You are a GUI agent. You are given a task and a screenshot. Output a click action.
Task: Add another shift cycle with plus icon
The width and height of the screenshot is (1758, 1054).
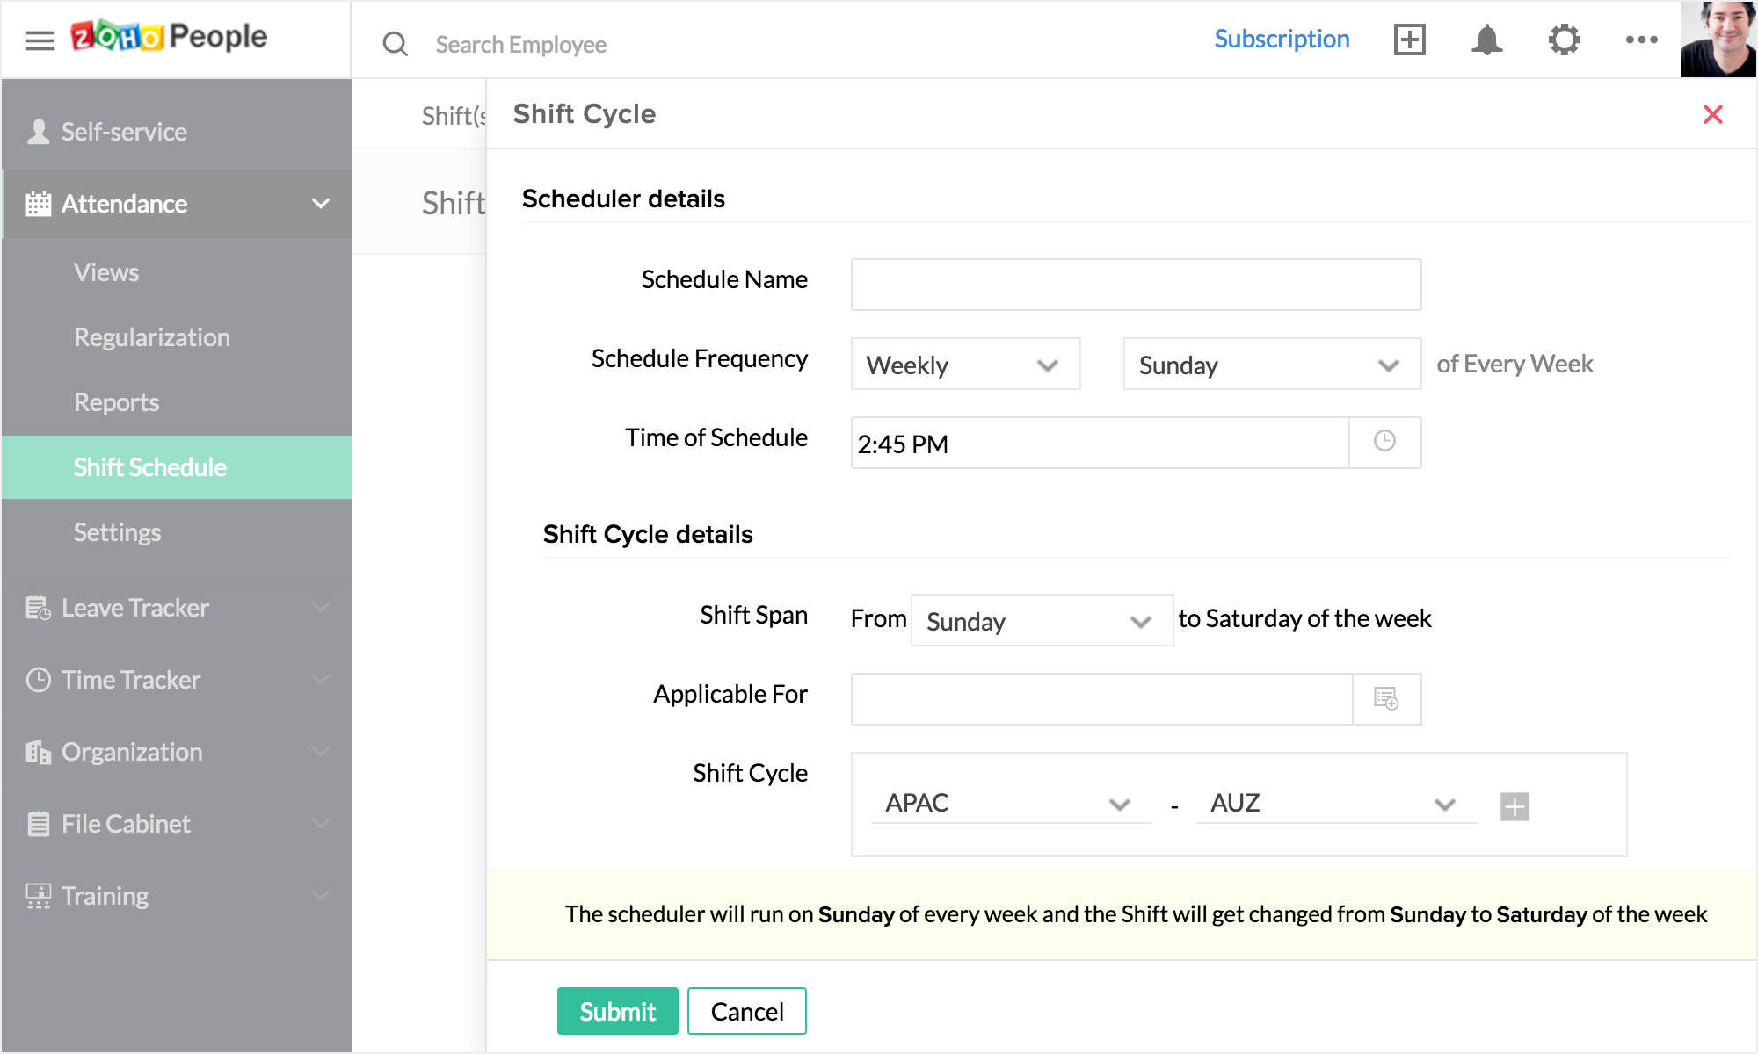coord(1515,805)
